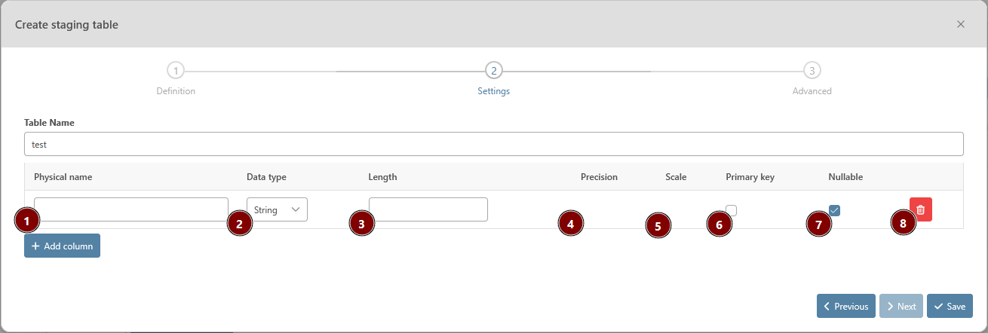Click numbered marker 4 badge
Screen dimensions: 988x333
pyautogui.click(x=571, y=224)
